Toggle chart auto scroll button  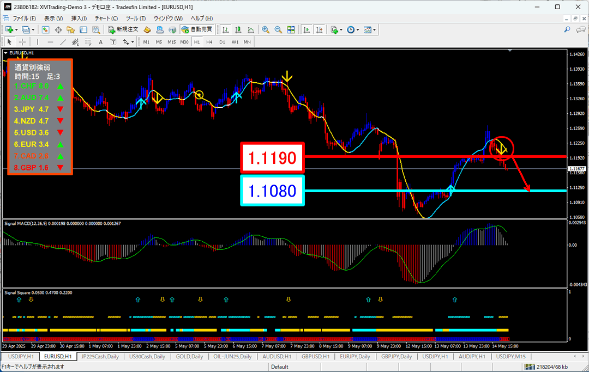tap(307, 30)
